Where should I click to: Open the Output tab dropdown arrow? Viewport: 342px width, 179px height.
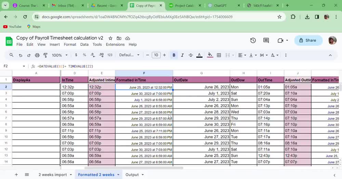[x=143, y=175]
